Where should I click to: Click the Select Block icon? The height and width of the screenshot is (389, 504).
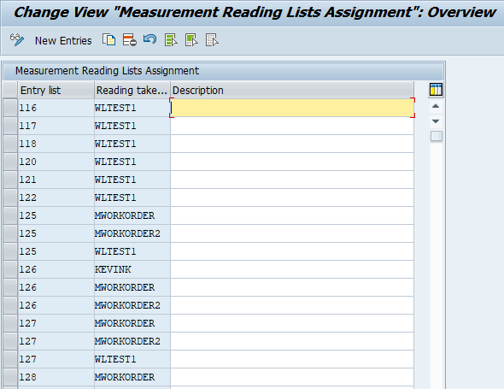(x=191, y=40)
